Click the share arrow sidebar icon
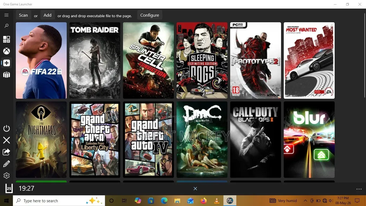 pyautogui.click(x=6, y=152)
